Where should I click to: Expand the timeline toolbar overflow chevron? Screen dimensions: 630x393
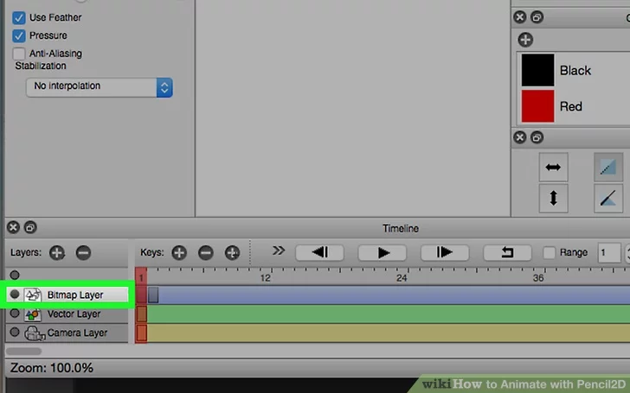278,250
